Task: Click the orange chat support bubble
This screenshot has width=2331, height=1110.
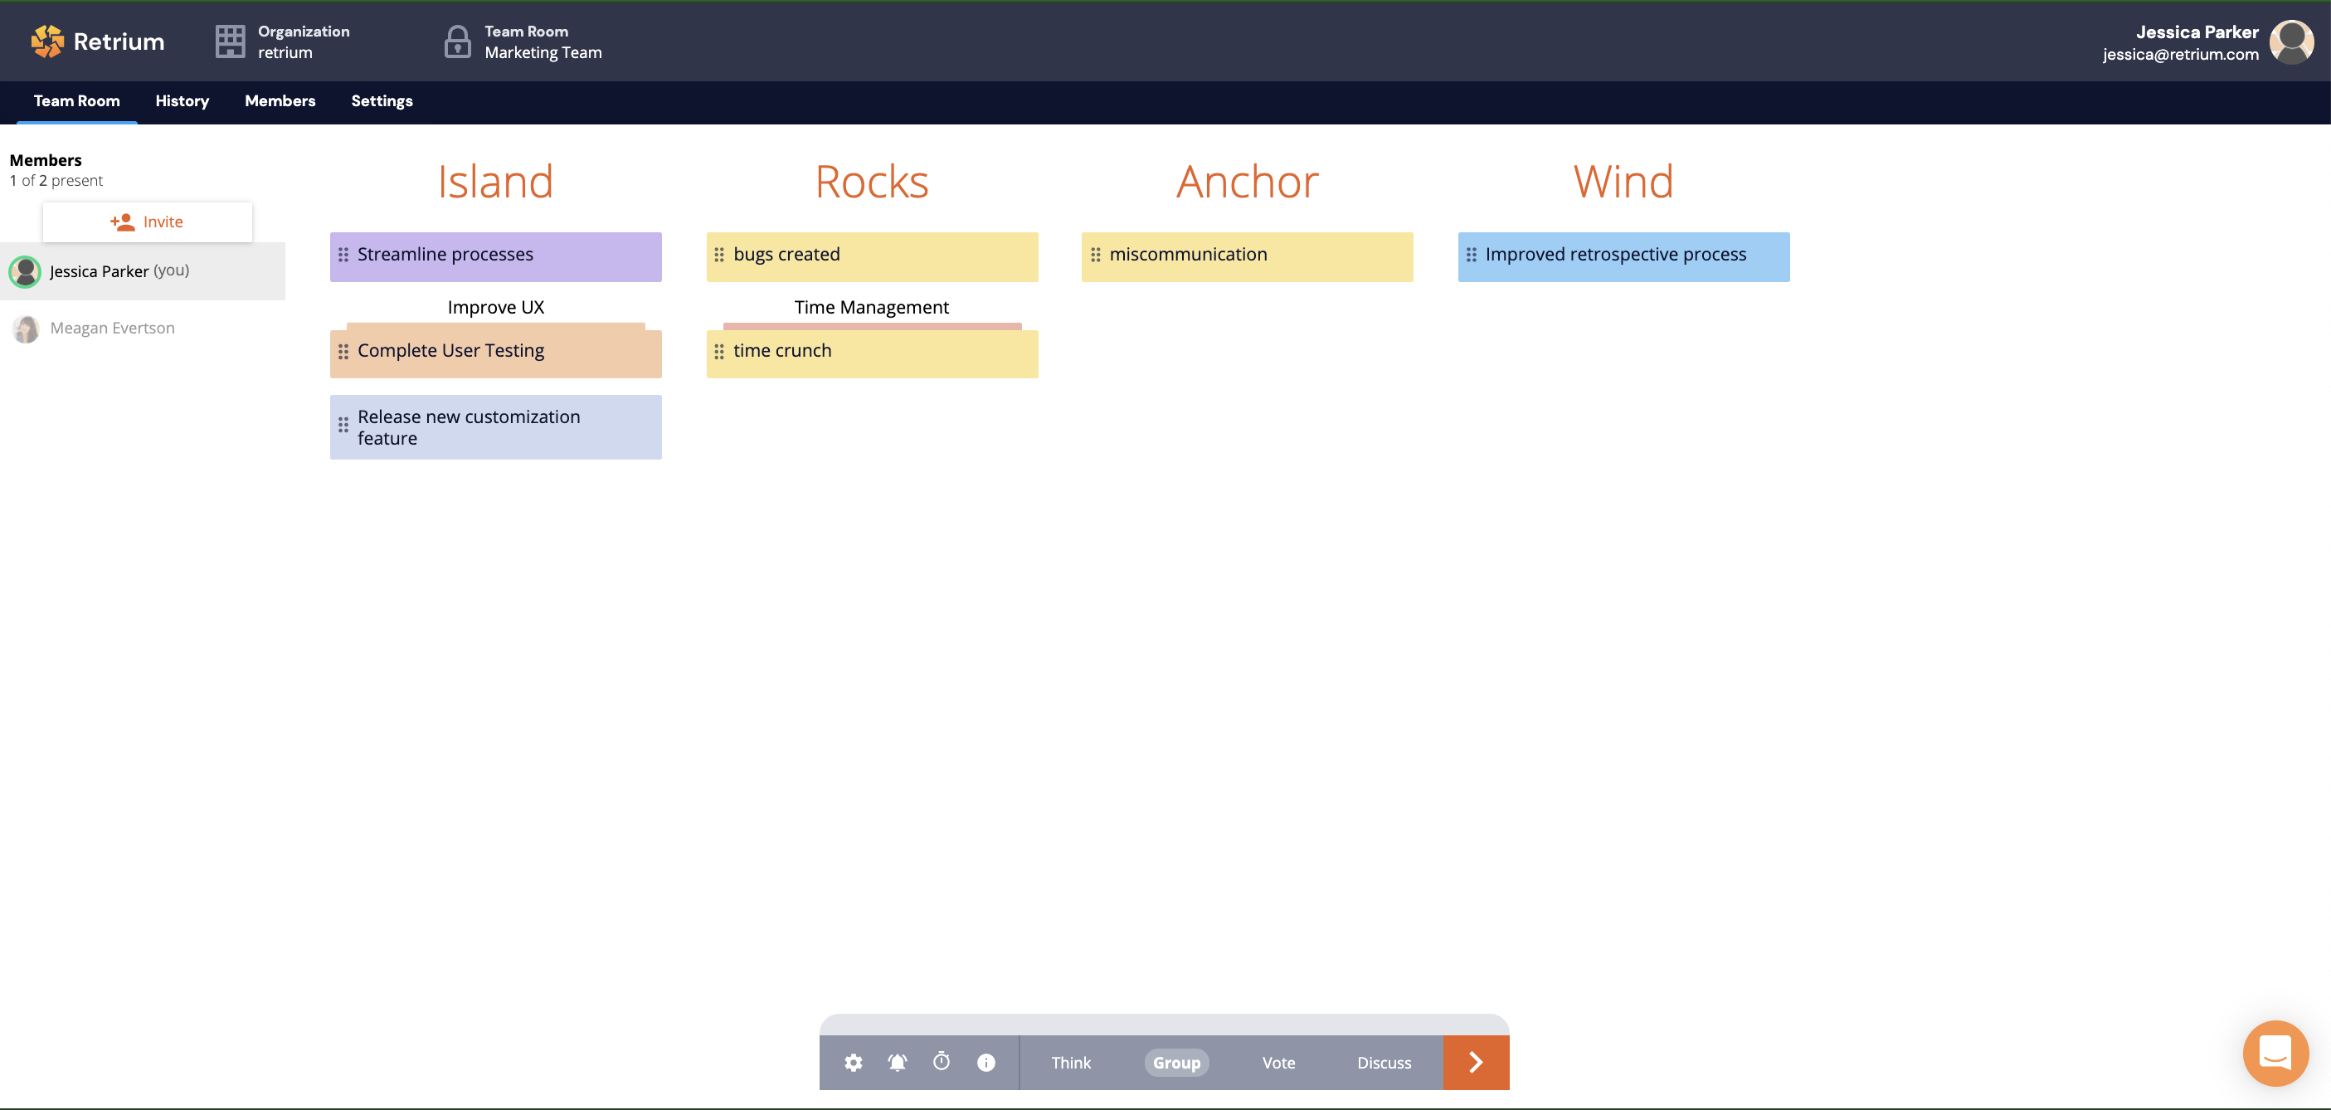Action: pos(2275,1053)
